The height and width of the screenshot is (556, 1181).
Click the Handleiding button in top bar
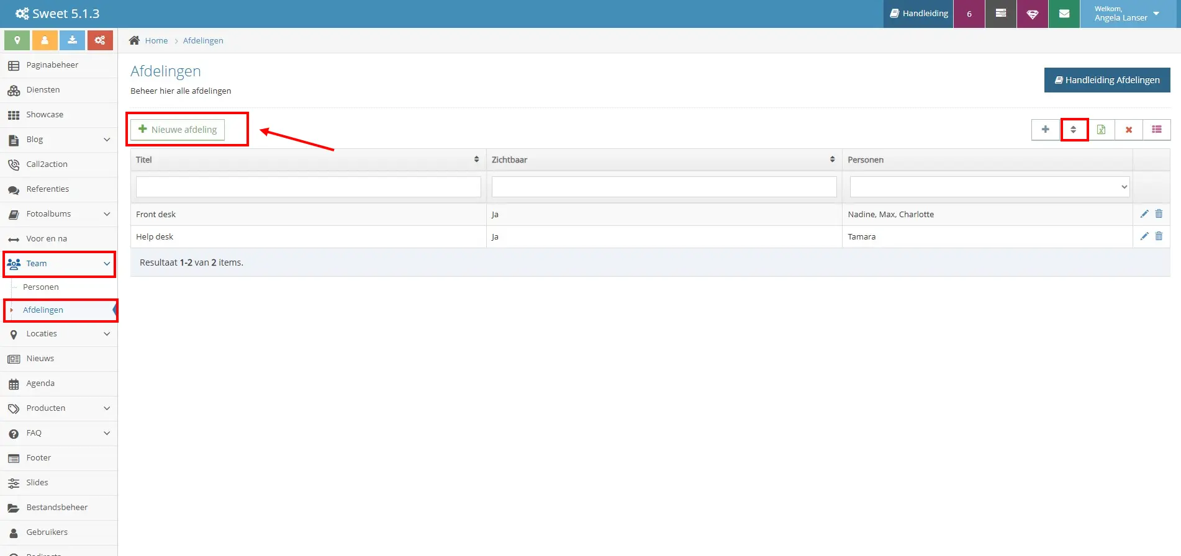(918, 14)
